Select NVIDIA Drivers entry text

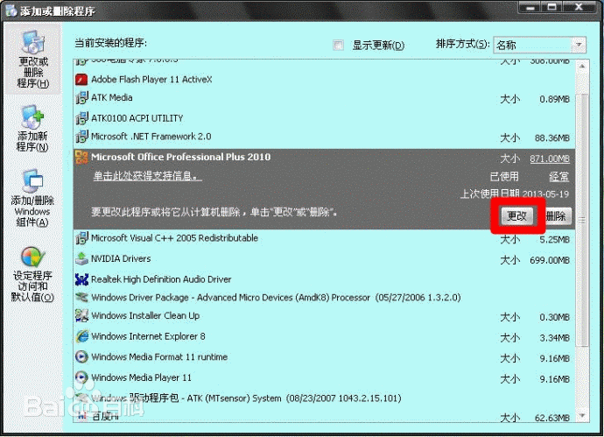tap(121, 258)
